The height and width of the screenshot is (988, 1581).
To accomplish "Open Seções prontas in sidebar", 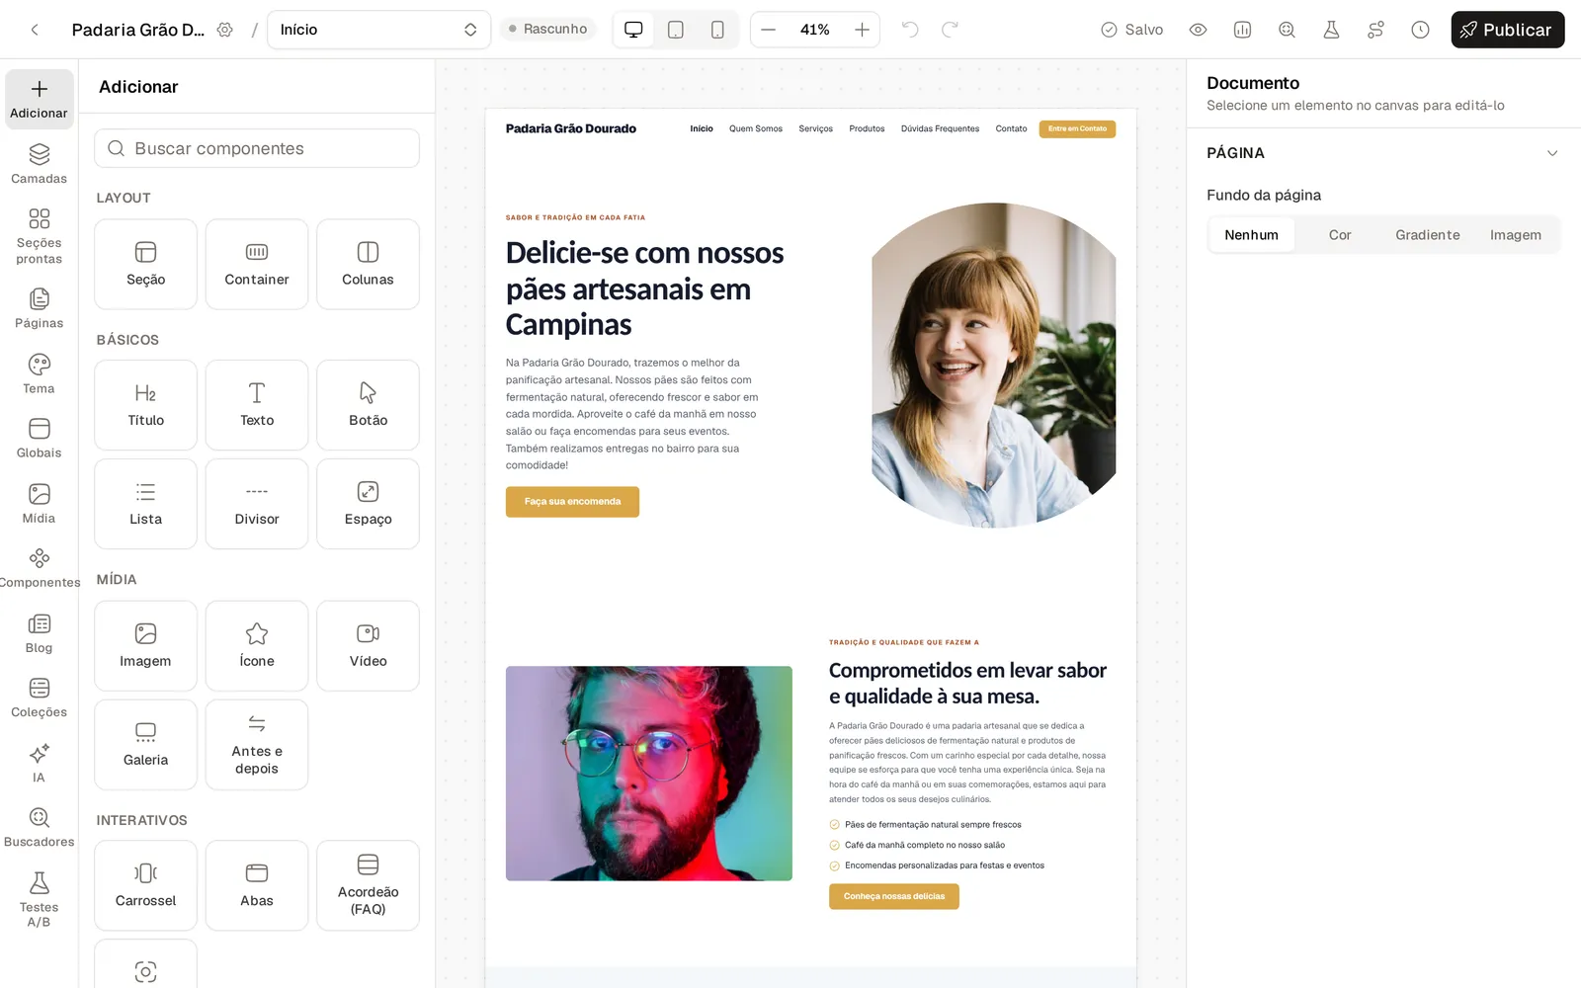I will 39,236.
